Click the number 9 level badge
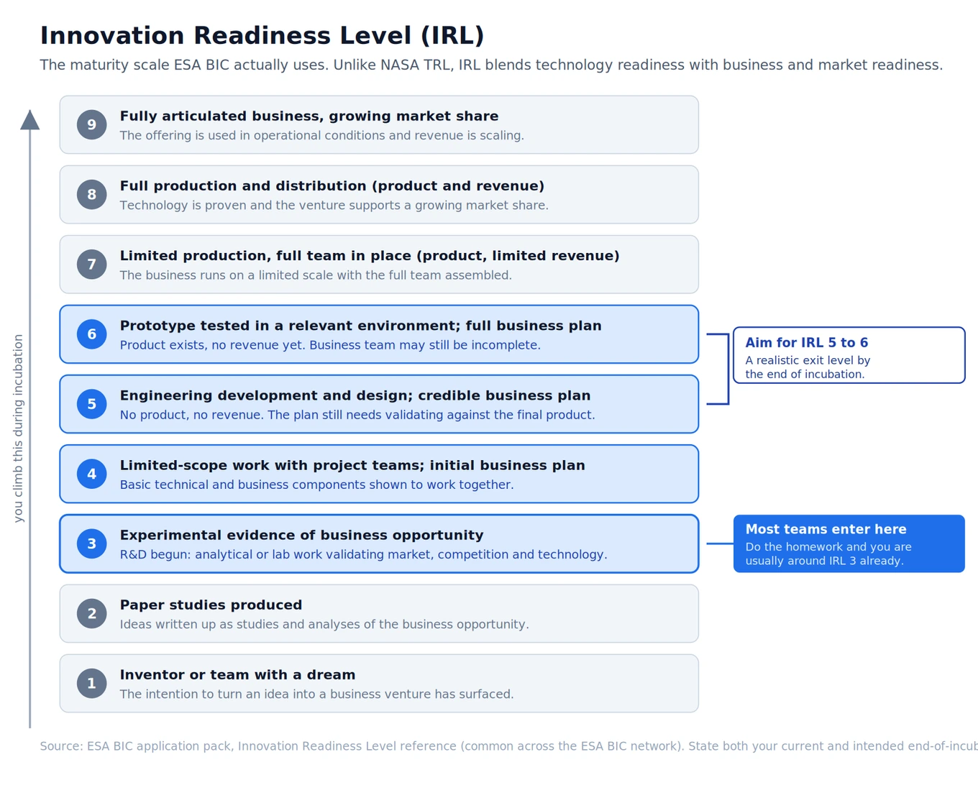Screen dimensions: 978x798 click(x=91, y=124)
